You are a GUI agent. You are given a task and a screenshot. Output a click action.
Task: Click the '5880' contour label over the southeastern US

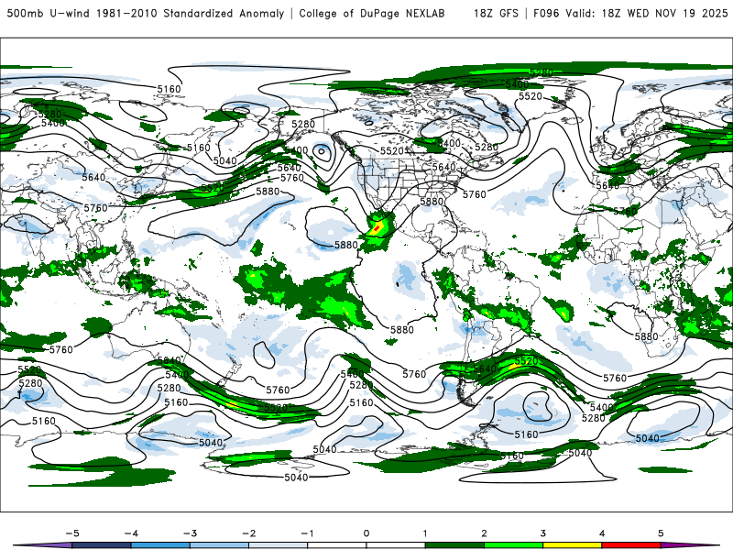[x=432, y=202]
